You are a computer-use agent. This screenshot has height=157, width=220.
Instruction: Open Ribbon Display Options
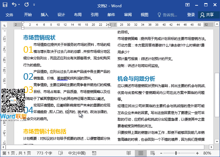click(187, 5)
